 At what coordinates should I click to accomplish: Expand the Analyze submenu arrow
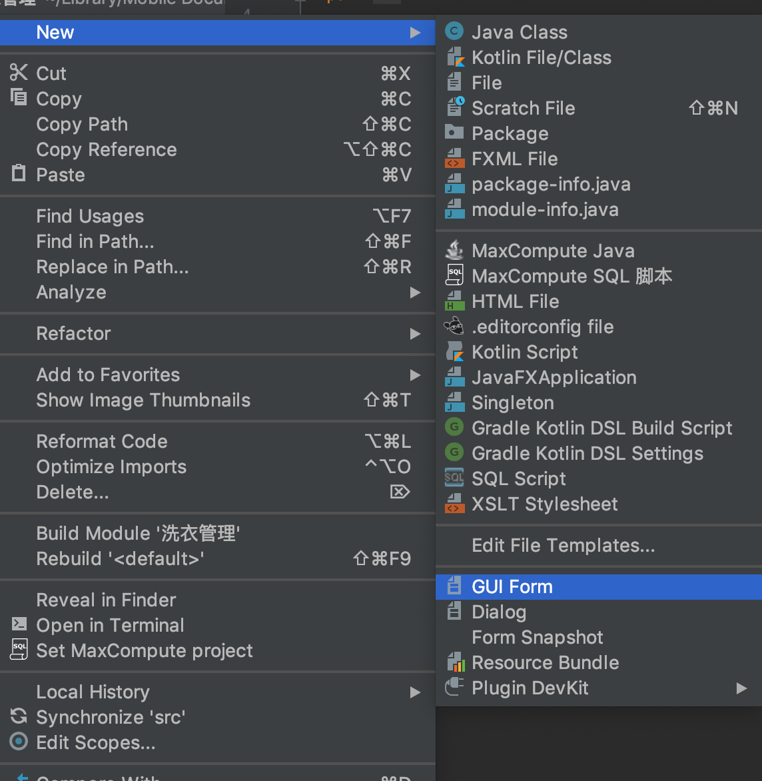coord(415,293)
